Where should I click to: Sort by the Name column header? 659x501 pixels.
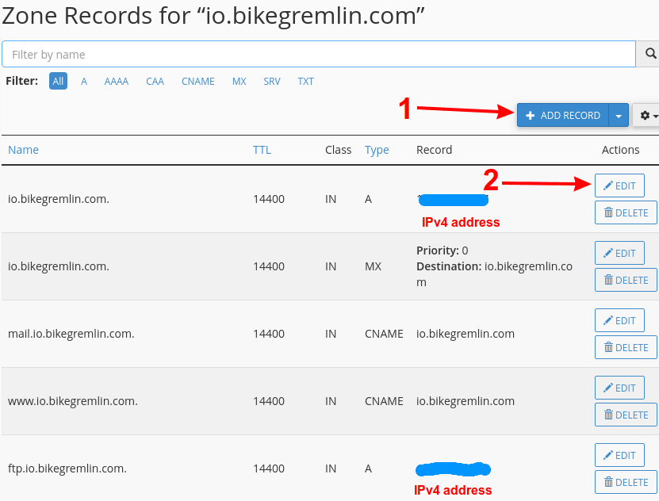coord(23,150)
